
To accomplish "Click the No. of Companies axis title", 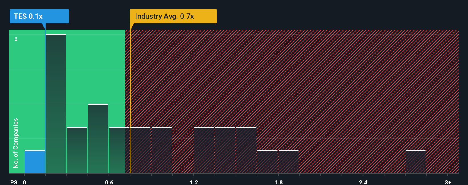I will coord(16,143).
